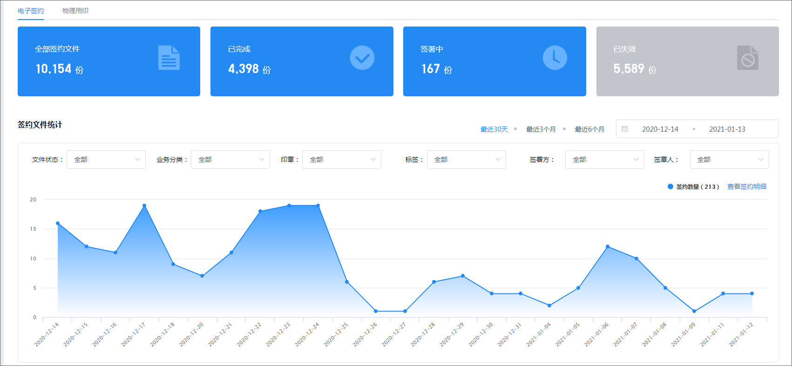Click the 10,154 total files count
The image size is (792, 366).
point(54,69)
